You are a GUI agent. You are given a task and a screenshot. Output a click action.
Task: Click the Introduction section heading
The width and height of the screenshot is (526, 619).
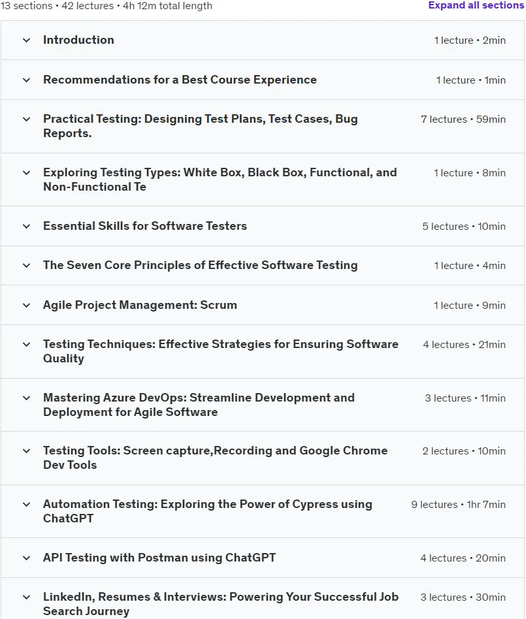tap(78, 40)
